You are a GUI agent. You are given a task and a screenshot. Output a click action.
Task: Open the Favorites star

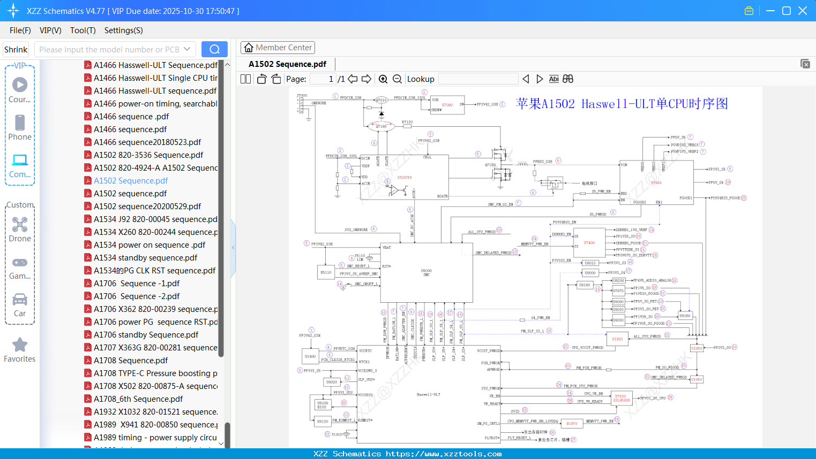(x=20, y=345)
